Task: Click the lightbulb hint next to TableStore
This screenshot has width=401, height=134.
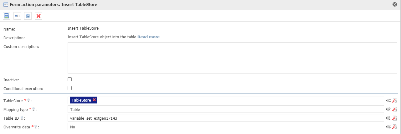Action: click(28, 101)
